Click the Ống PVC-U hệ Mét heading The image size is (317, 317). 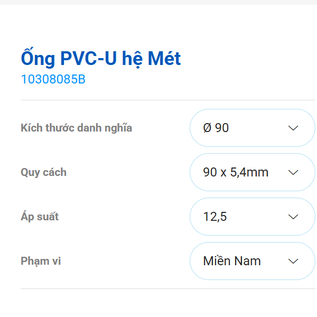tap(101, 58)
